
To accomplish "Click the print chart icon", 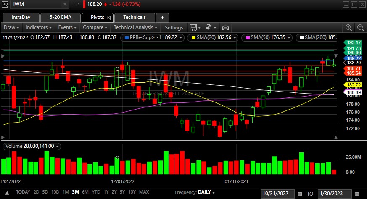I will coord(225,28).
